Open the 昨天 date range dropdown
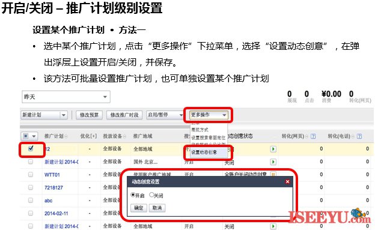The width and height of the screenshot is (375, 230). point(66,97)
